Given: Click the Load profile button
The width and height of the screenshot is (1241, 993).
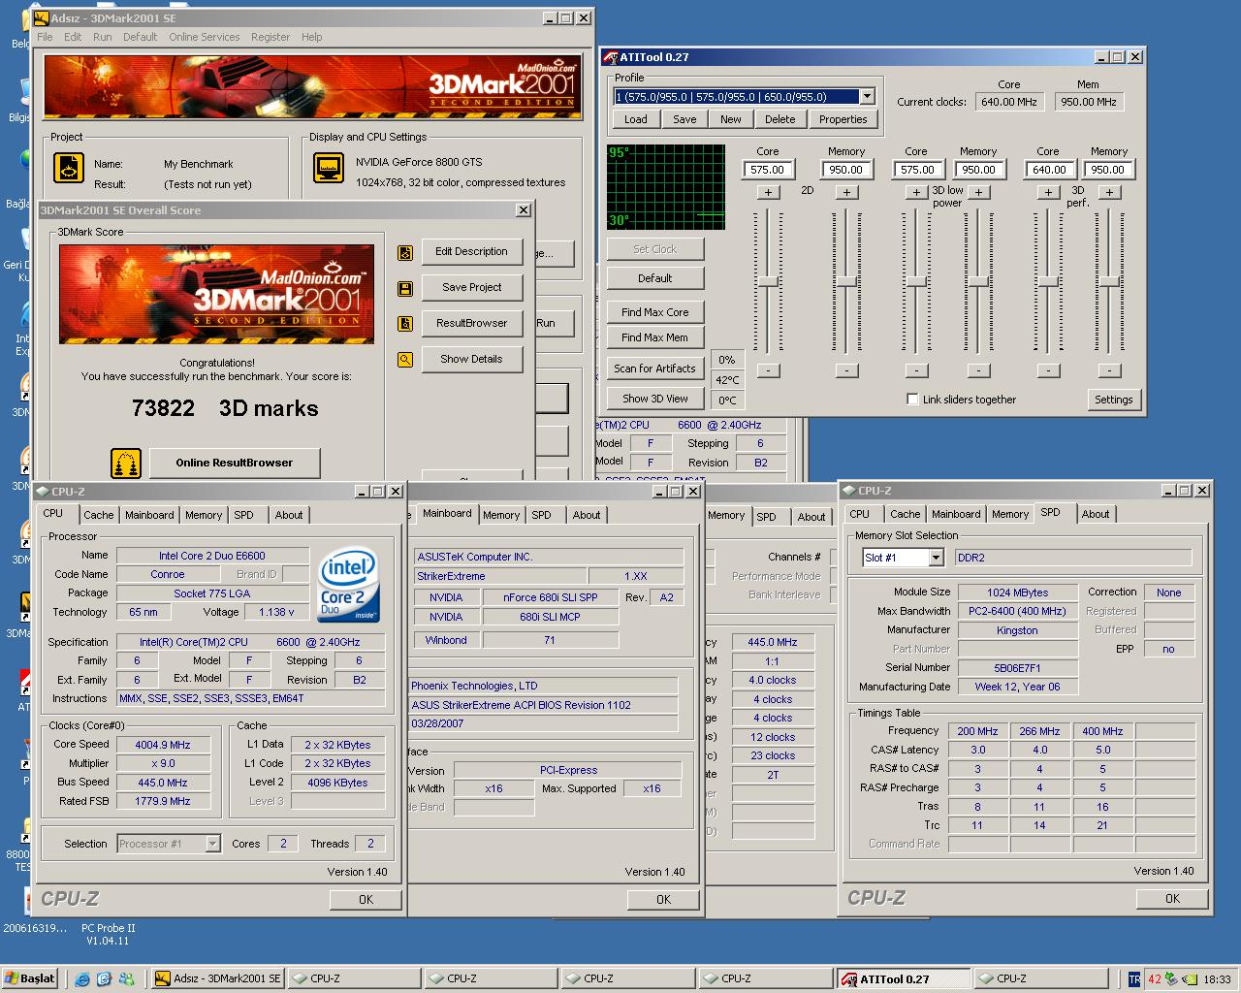Looking at the screenshot, I should [636, 119].
